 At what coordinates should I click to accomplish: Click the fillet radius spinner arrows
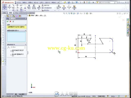pos(25,47)
